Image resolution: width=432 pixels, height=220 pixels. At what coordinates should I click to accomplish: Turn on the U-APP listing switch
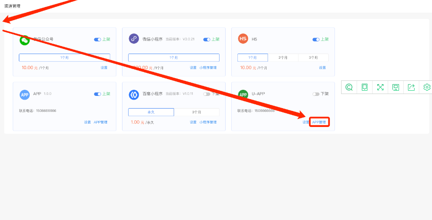click(316, 94)
